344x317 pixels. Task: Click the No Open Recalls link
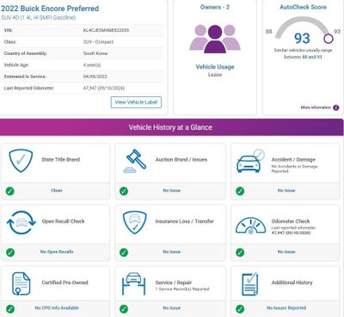pyautogui.click(x=57, y=252)
